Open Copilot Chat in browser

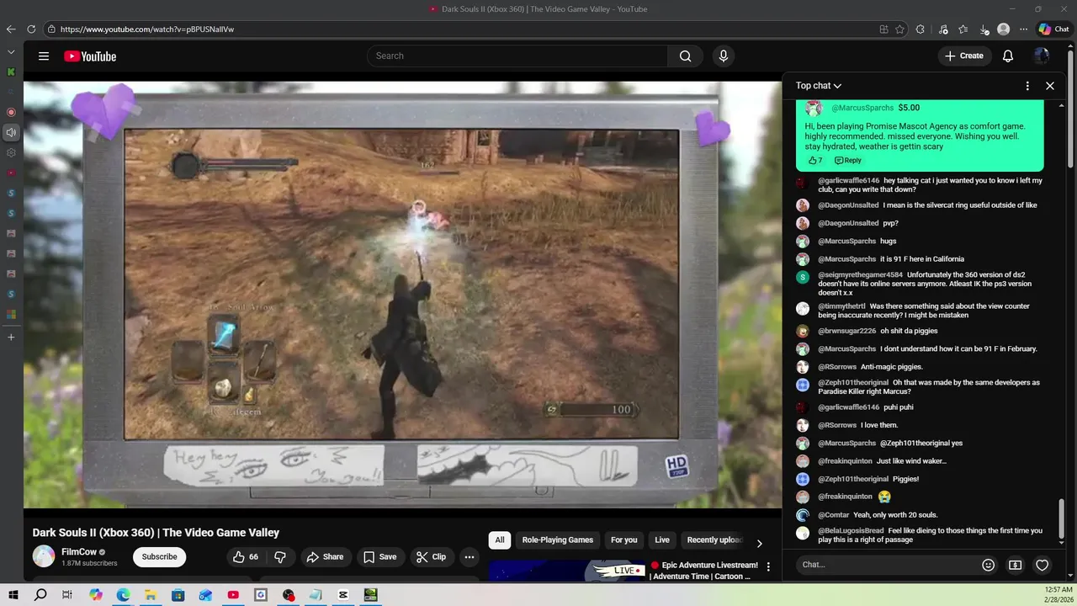pyautogui.click(x=1053, y=29)
